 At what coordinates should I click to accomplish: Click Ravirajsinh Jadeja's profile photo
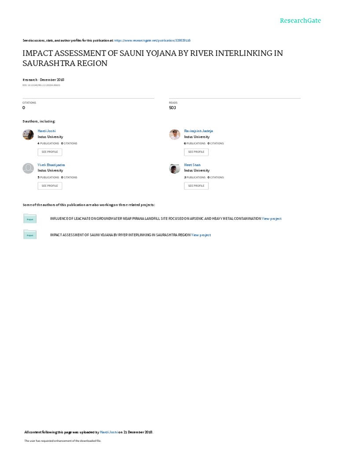174,135
